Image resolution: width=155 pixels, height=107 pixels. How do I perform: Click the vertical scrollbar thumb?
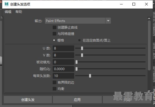[149, 45]
